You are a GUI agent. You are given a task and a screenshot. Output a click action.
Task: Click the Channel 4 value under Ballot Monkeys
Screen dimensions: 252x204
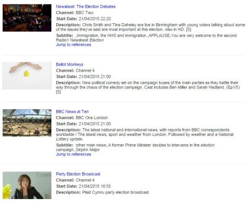click(85, 71)
